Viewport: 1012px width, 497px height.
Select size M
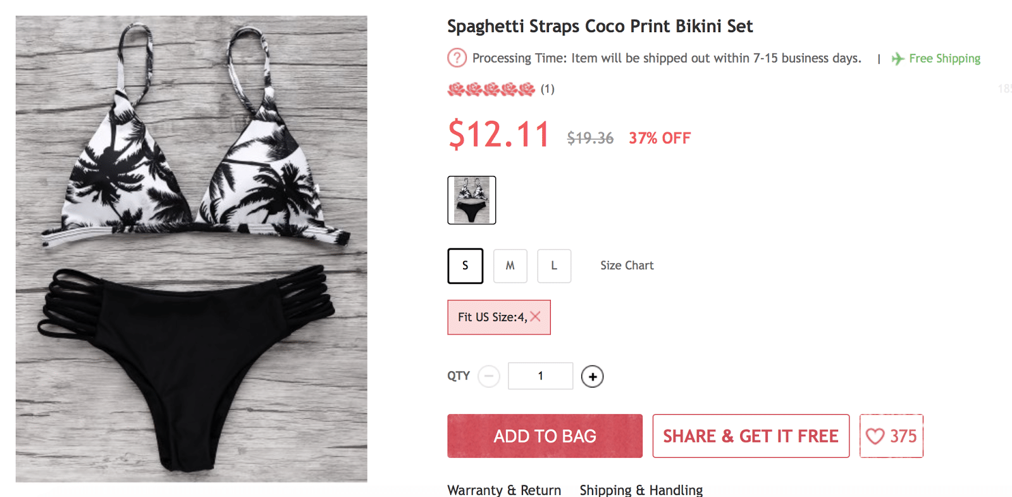[x=510, y=266]
